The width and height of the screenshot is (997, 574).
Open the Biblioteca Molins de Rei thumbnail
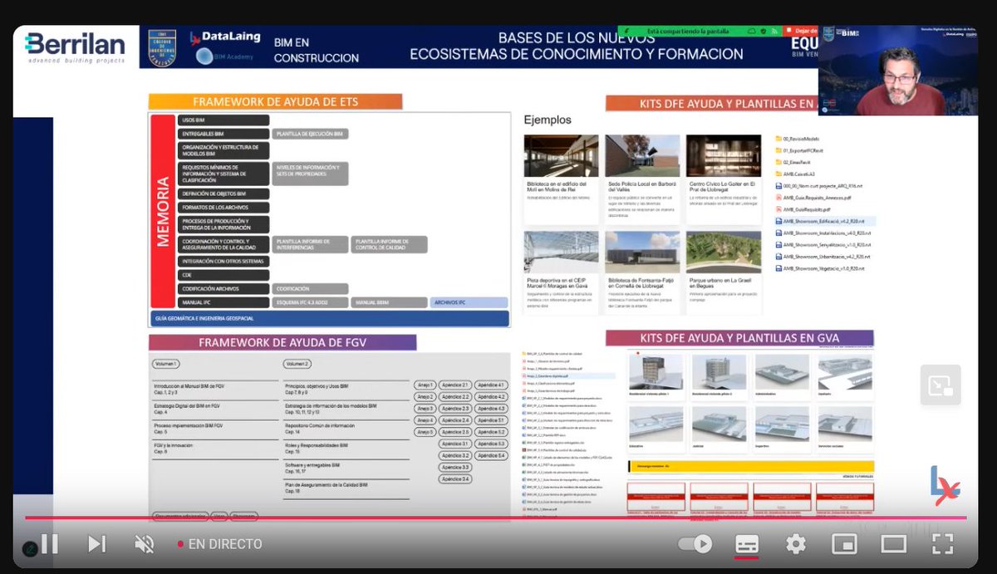click(x=562, y=156)
